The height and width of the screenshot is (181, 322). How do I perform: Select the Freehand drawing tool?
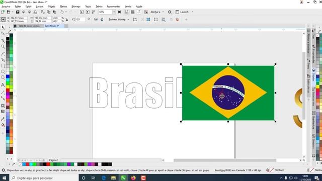tap(3, 54)
